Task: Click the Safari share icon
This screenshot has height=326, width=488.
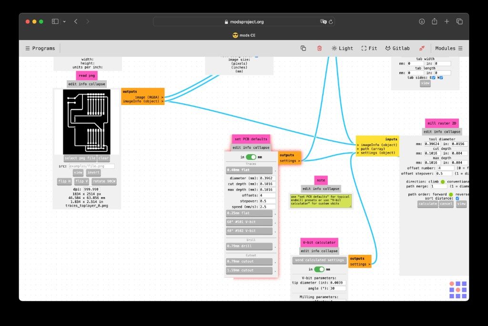Action: tap(435, 21)
